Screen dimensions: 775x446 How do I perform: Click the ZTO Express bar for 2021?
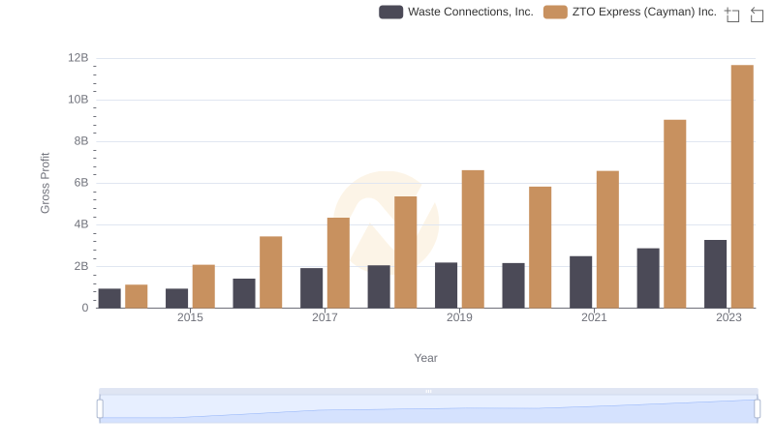pyautogui.click(x=607, y=239)
